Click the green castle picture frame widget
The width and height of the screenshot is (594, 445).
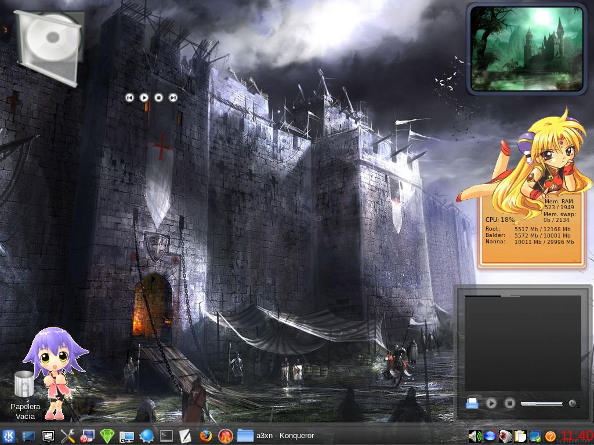point(527,49)
